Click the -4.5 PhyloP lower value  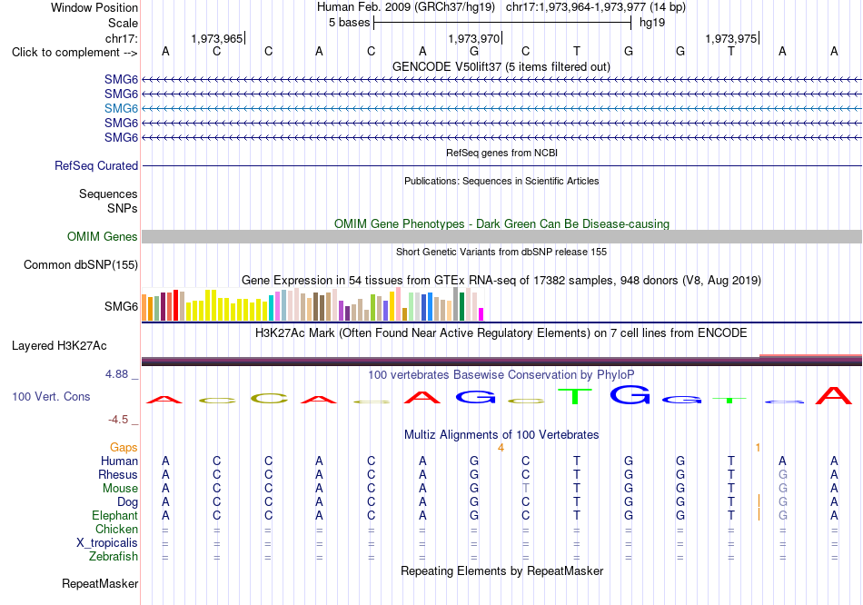click(x=118, y=420)
